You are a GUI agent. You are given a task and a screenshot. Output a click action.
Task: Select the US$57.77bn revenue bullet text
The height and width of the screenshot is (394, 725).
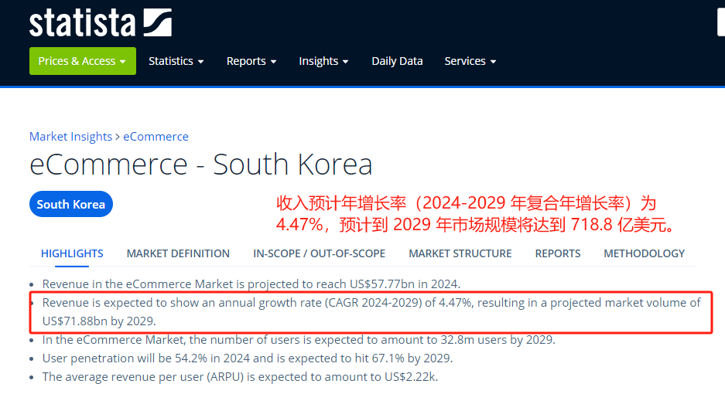coord(251,284)
